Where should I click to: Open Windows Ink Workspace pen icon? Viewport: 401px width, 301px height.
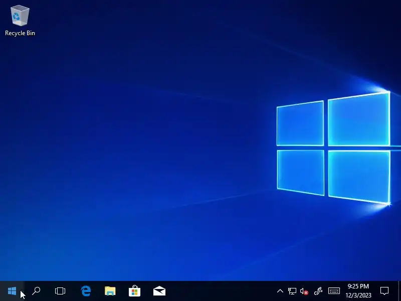[318, 291]
